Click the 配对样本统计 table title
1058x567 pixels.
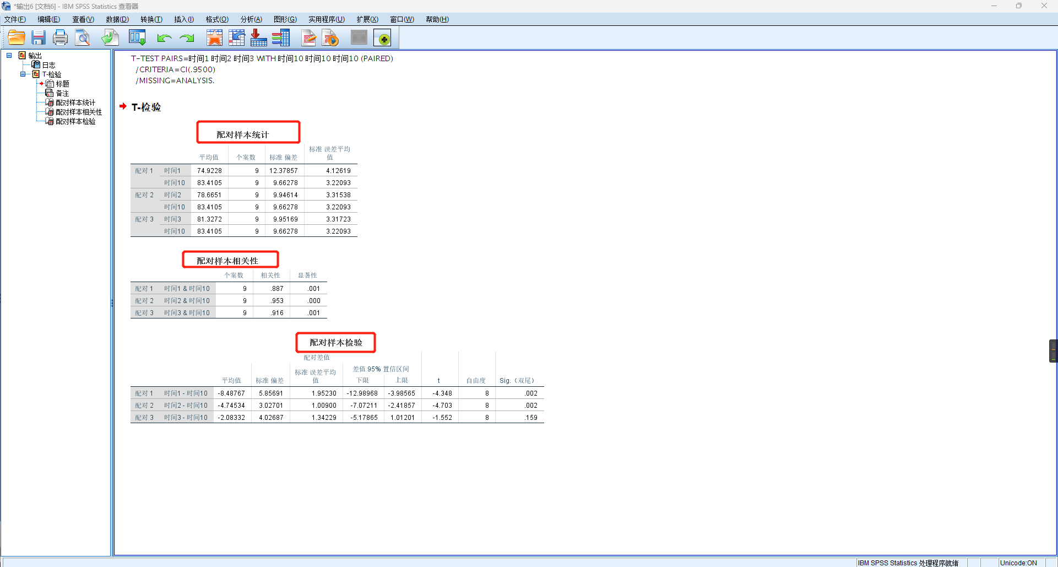[x=242, y=134]
